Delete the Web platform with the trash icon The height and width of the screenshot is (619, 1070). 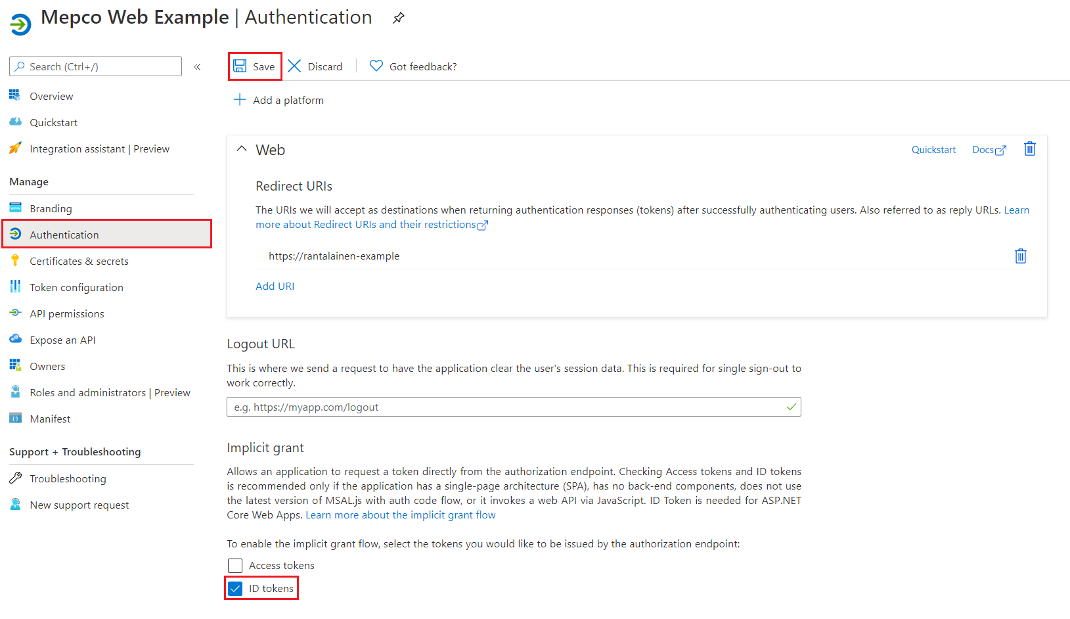(x=1030, y=149)
